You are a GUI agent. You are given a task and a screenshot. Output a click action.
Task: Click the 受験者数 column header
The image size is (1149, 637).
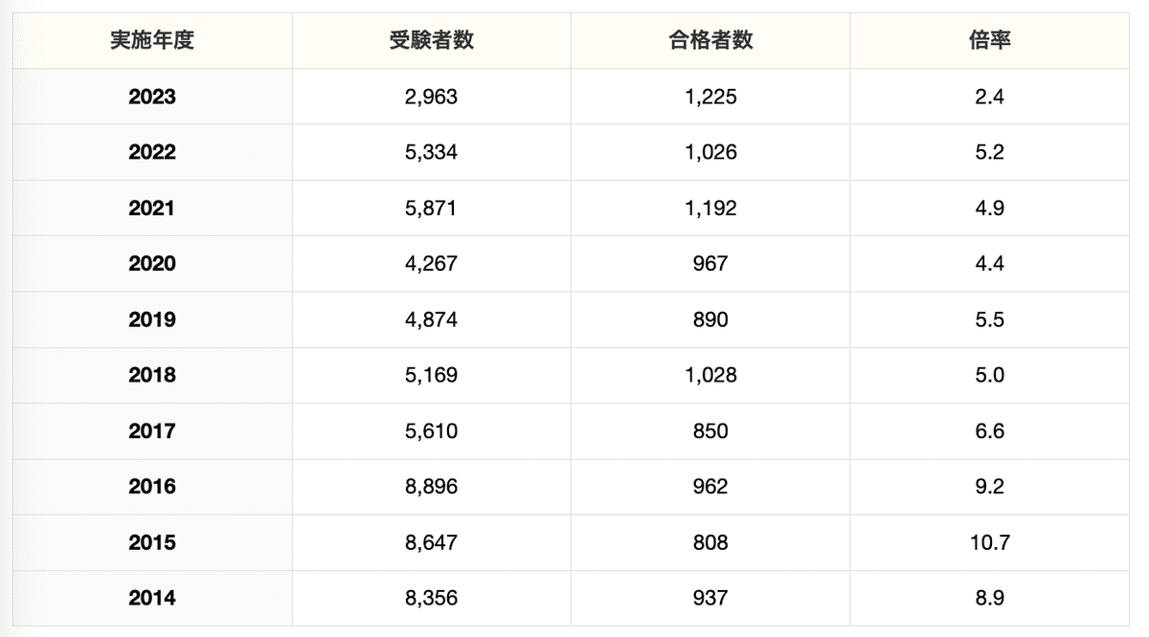point(431,41)
